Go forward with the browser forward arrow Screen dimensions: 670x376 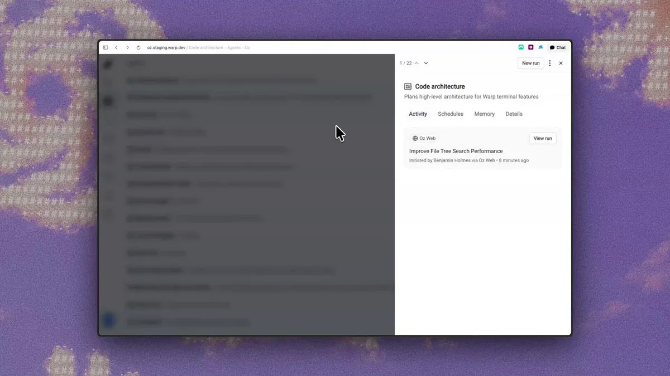(x=127, y=48)
